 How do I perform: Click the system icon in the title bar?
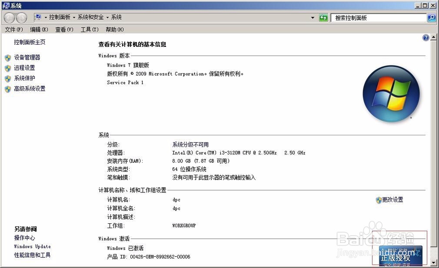(x=6, y=5)
